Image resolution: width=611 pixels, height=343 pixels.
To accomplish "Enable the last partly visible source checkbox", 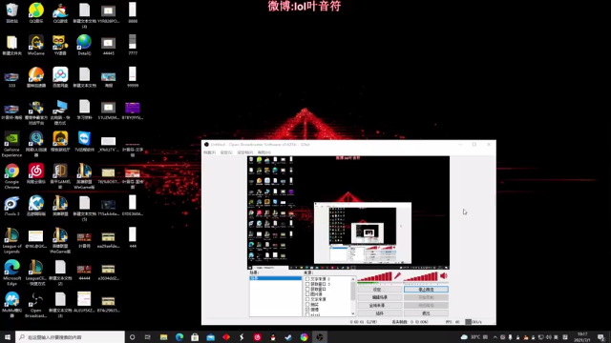I will (x=307, y=314).
